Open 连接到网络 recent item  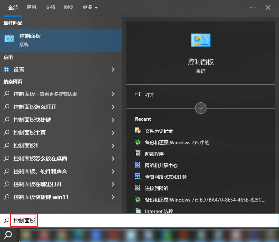click(x=156, y=188)
